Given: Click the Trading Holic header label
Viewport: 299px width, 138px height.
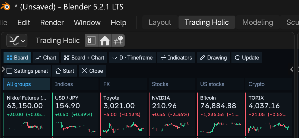Looking at the screenshot, I should point(58,41).
